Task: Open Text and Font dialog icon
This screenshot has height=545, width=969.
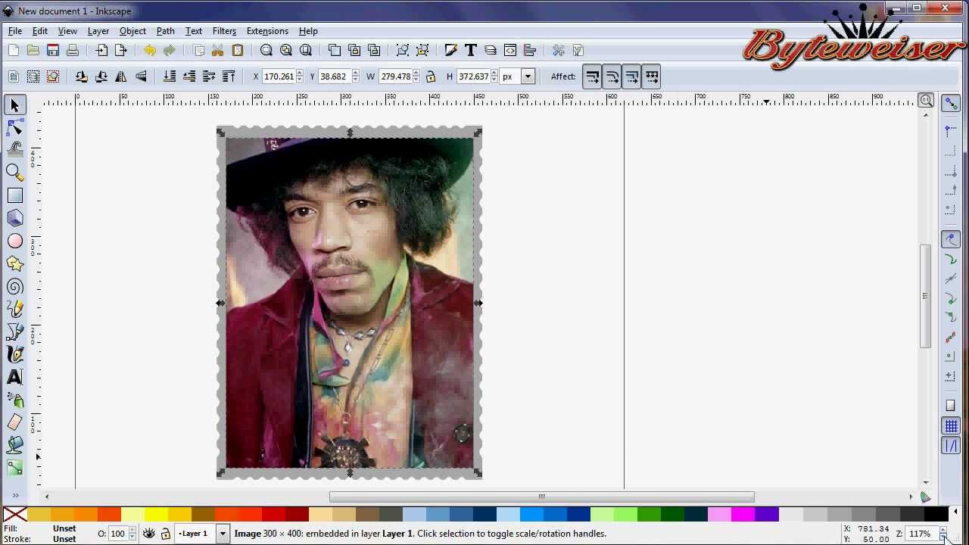Action: pyautogui.click(x=471, y=50)
